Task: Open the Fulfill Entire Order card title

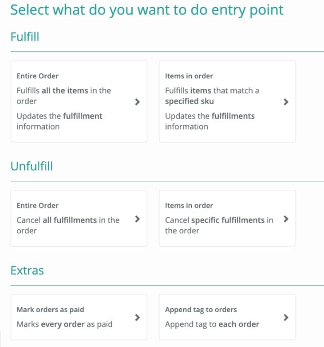Action: coord(38,76)
